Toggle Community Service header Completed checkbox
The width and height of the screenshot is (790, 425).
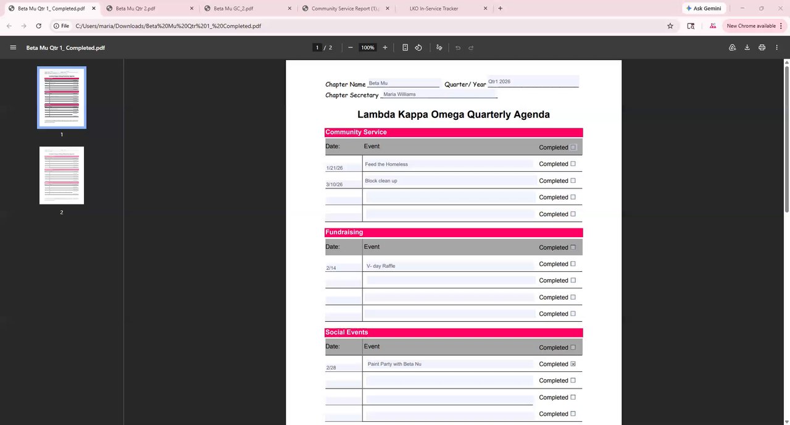573,147
